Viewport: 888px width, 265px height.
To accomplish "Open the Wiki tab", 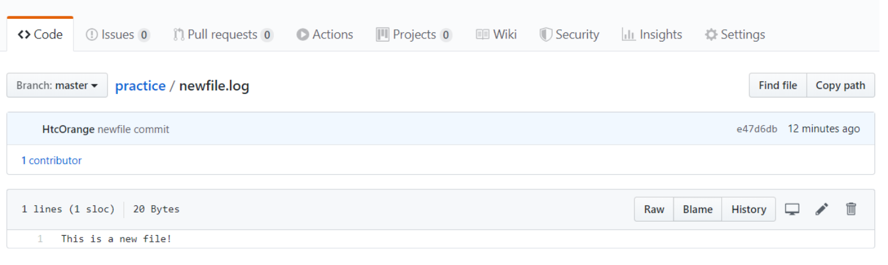I will pyautogui.click(x=497, y=35).
